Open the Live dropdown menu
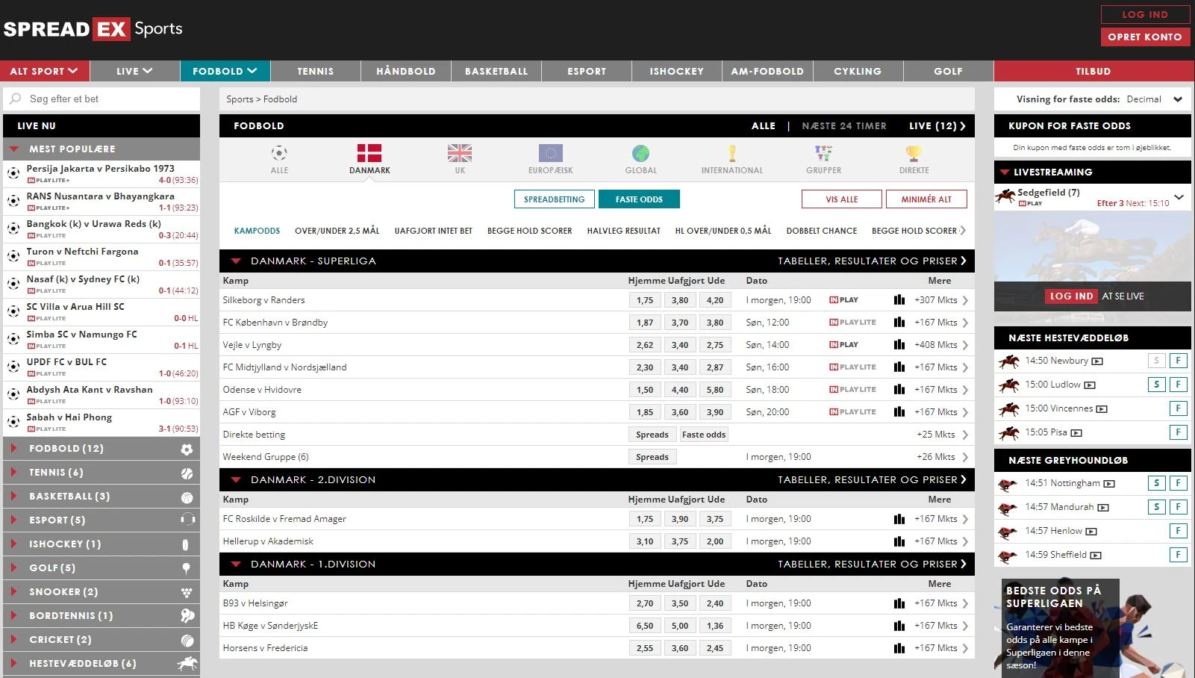 134,71
